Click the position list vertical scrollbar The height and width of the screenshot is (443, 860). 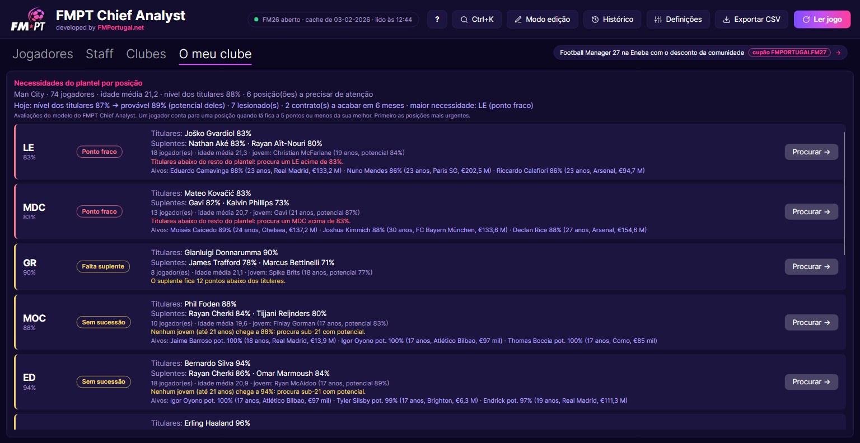(x=844, y=194)
